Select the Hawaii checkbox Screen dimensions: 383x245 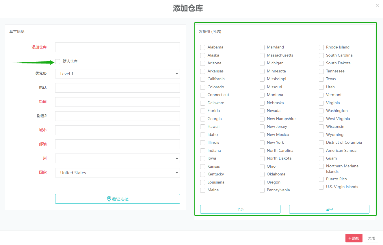click(x=203, y=127)
